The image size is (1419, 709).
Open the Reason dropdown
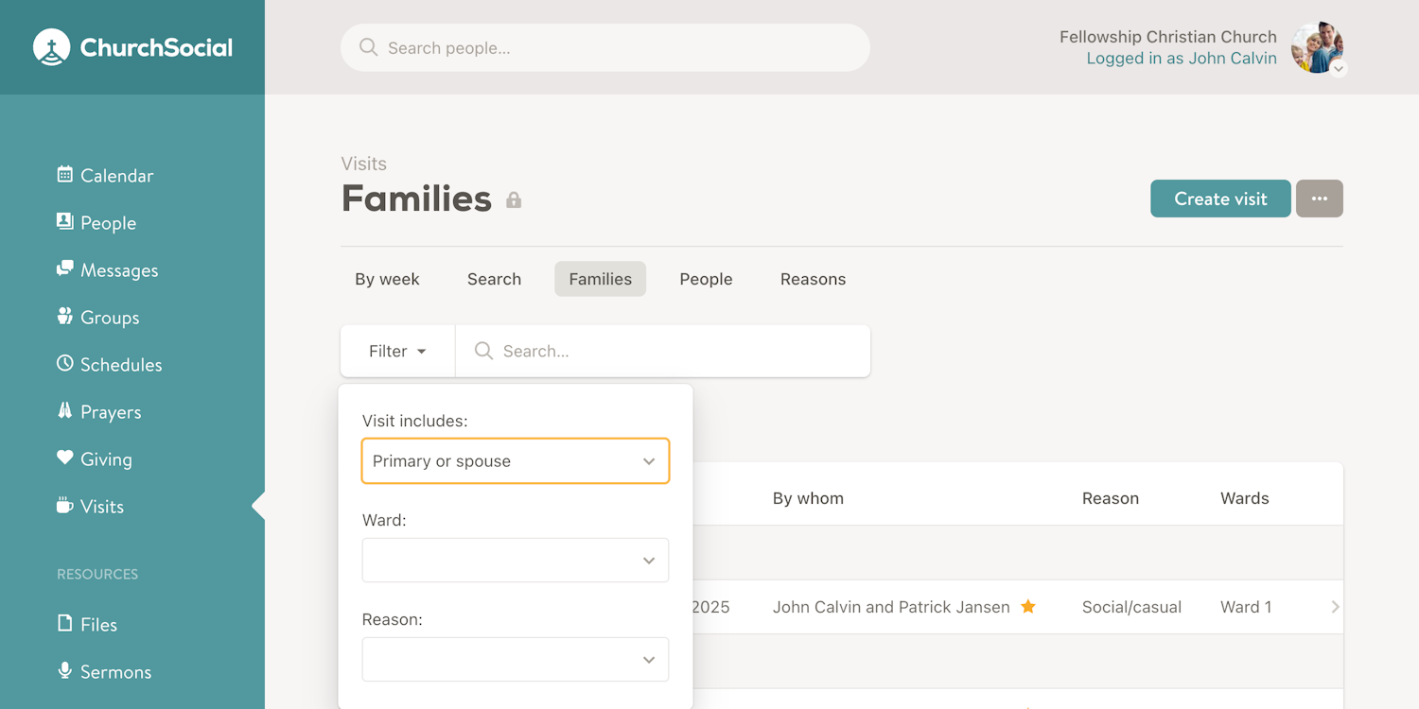point(515,659)
